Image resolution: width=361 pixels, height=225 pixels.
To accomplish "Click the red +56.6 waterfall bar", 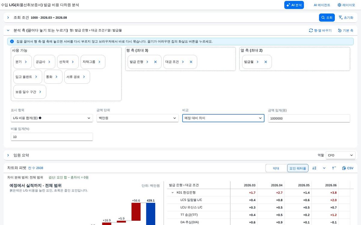I will tap(136, 212).
